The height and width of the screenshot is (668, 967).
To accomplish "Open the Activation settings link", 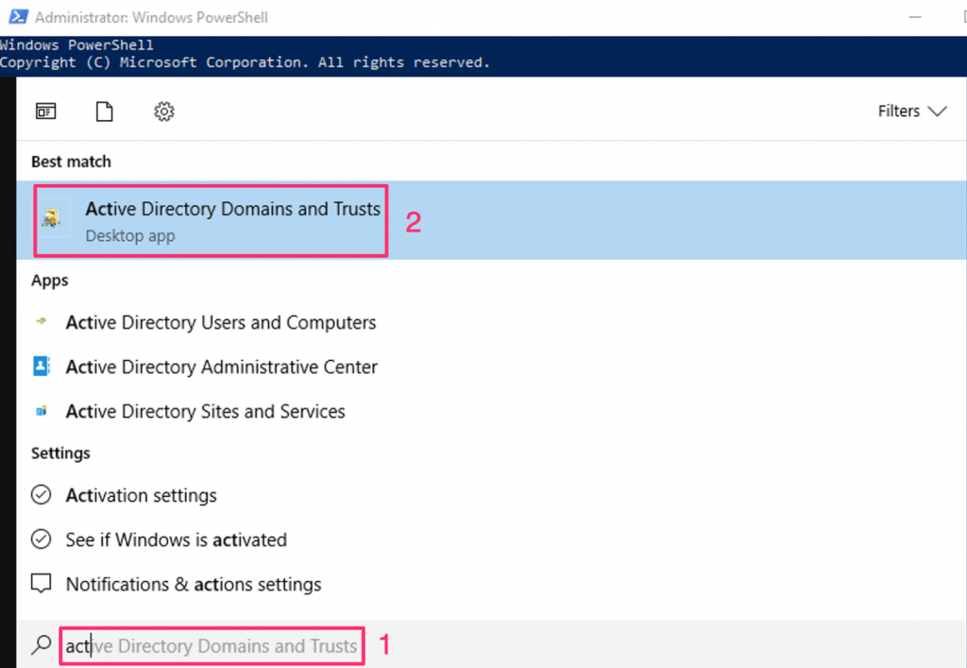I will (141, 495).
